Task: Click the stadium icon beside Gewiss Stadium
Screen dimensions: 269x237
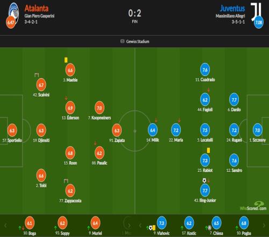Action: tap(122, 41)
